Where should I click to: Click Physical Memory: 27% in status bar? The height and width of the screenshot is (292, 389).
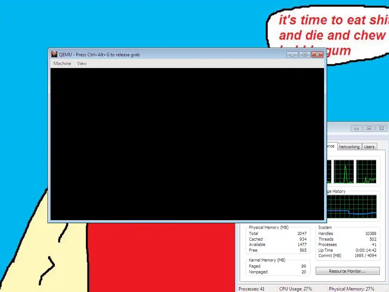coord(351,289)
